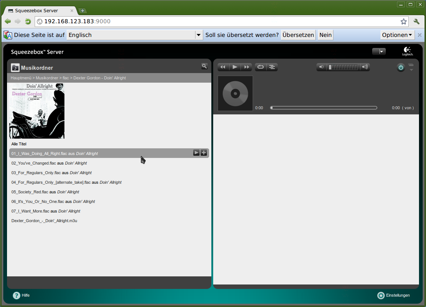Open the layout dropdown in the top-right header

click(379, 51)
